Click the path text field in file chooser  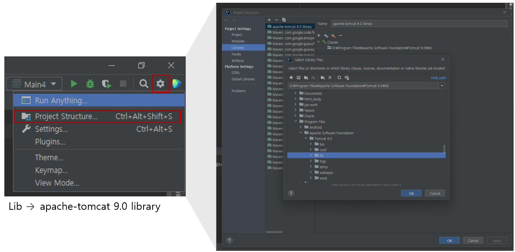pyautogui.click(x=364, y=86)
